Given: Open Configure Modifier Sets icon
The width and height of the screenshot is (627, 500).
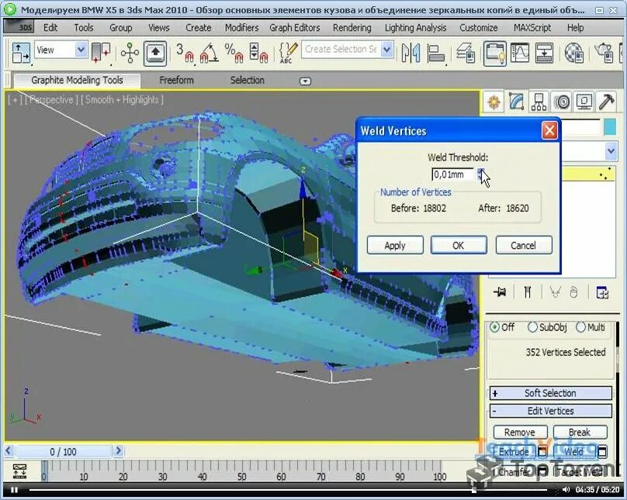Looking at the screenshot, I should [x=602, y=292].
